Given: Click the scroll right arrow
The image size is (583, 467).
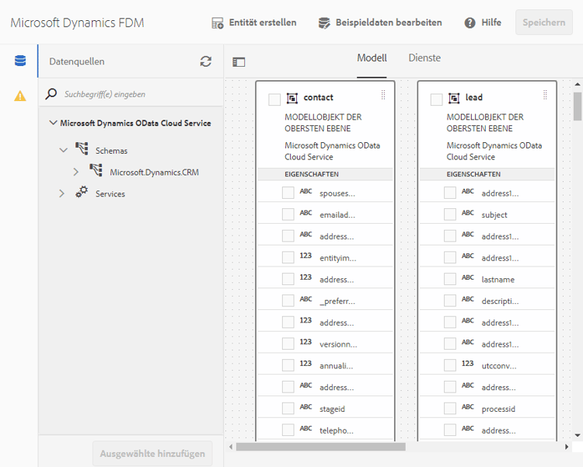Looking at the screenshot, I should (x=567, y=447).
